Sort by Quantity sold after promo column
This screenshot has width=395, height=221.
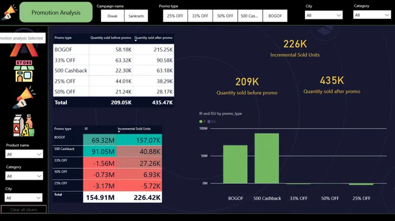pyautogui.click(x=153, y=38)
